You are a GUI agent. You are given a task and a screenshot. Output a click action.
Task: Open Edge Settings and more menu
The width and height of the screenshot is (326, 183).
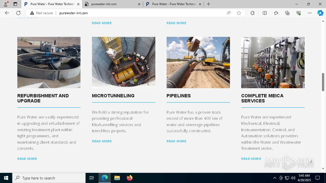tap(310, 13)
